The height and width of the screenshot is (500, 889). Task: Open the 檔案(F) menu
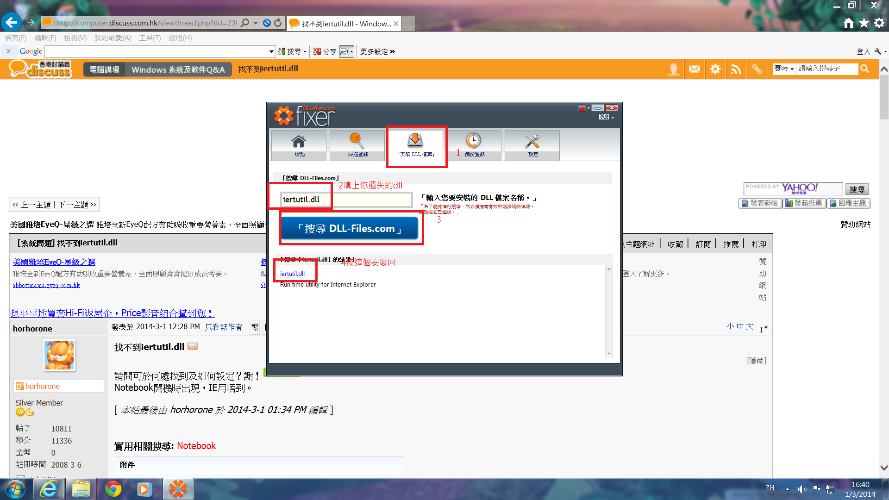coord(16,38)
